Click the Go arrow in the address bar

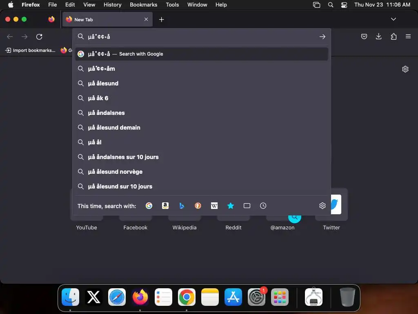[x=322, y=36]
